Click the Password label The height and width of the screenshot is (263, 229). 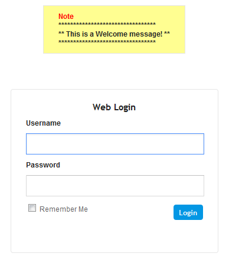pyautogui.click(x=43, y=165)
